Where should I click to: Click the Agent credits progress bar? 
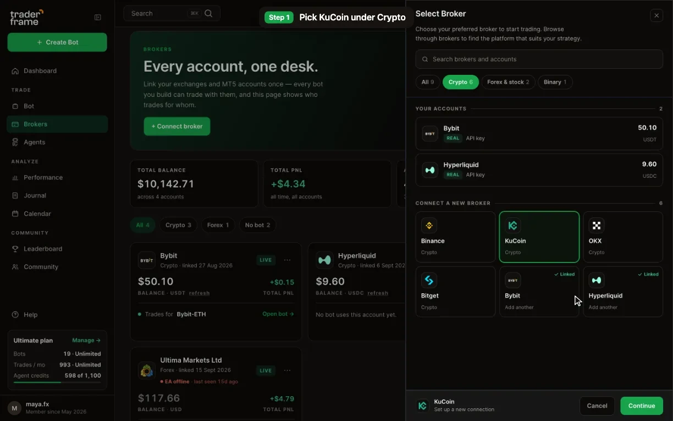click(x=57, y=382)
